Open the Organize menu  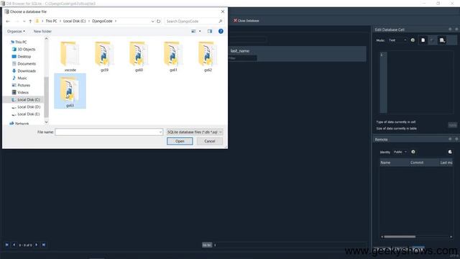click(16, 31)
